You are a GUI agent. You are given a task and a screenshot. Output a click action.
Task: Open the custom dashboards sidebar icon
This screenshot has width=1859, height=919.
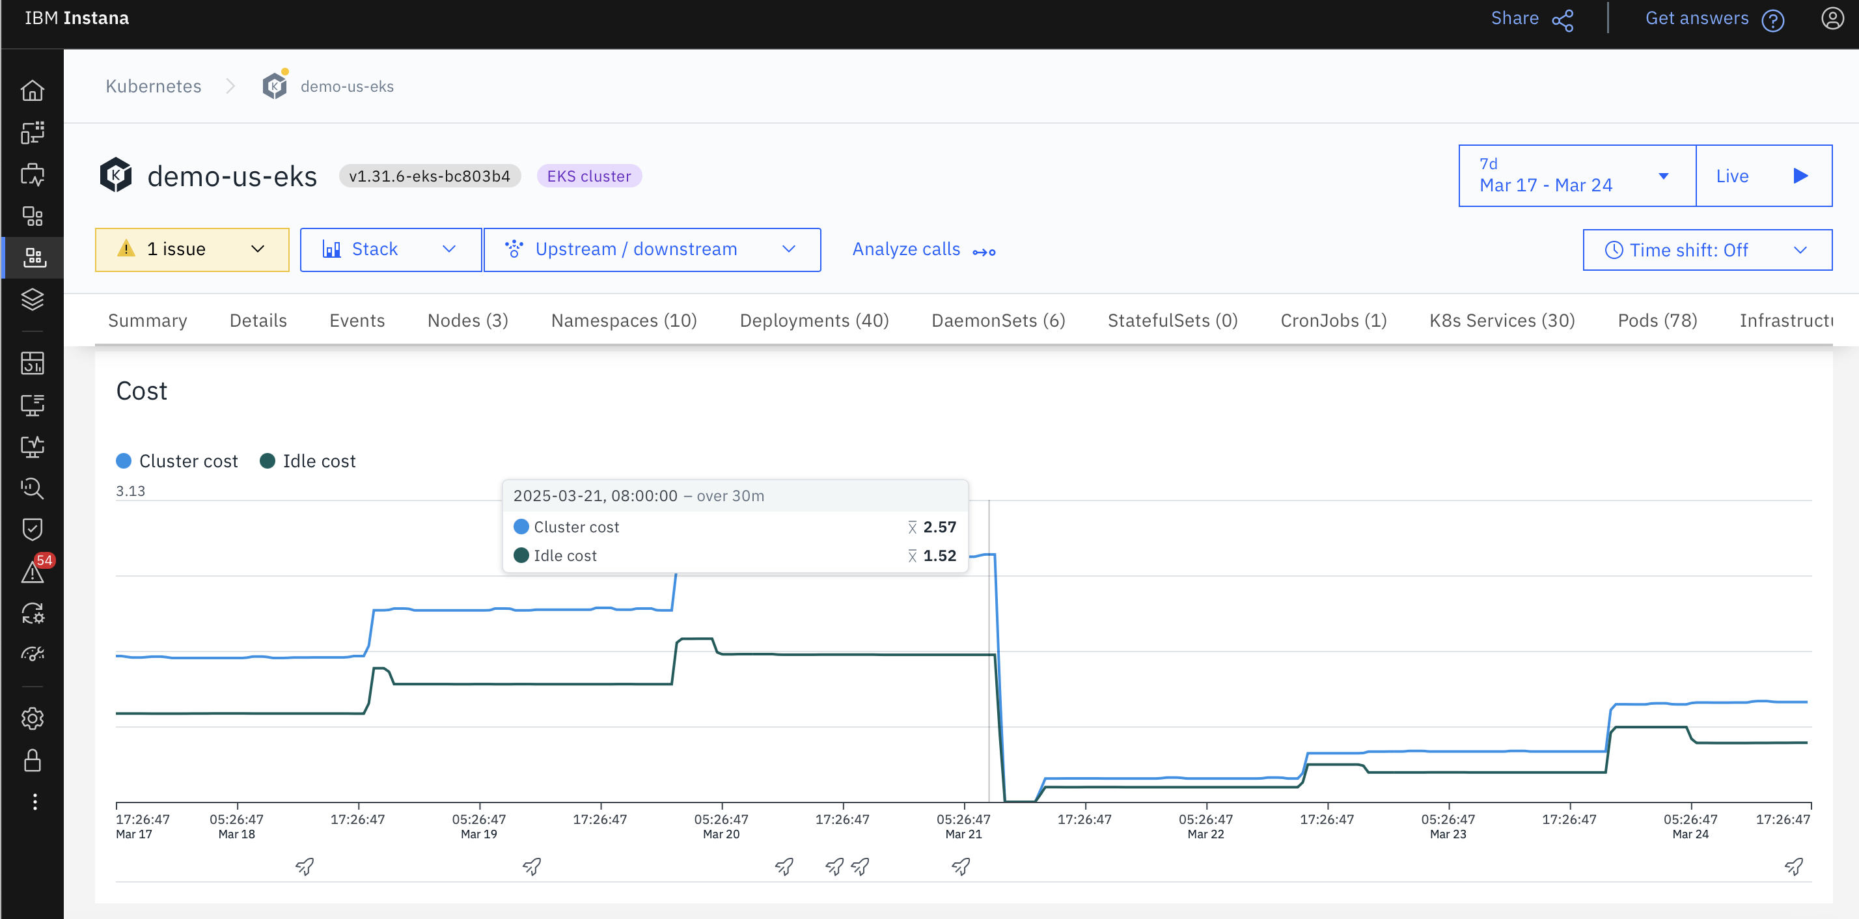(x=33, y=363)
